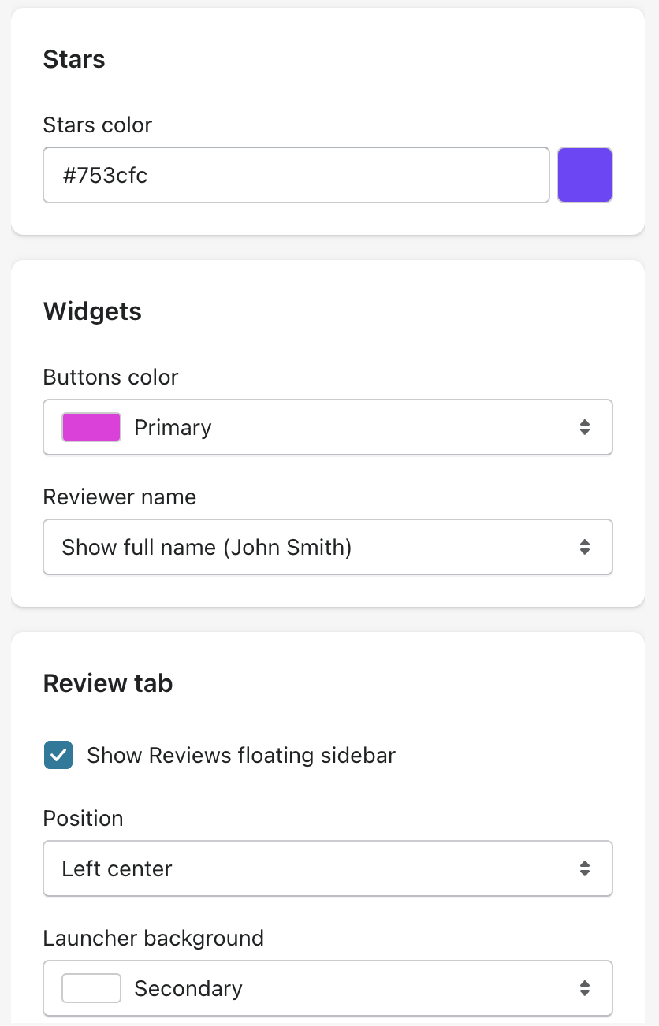Click the Reviewer name select arrows icon
Screen dimensions: 659x1026
click(585, 547)
